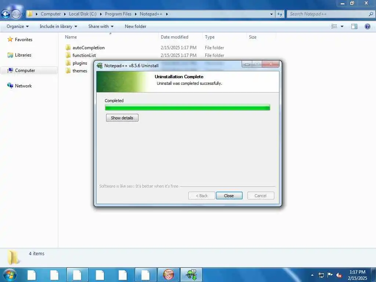This screenshot has width=376, height=282.
Task: Click the green Completed progress bar
Action: 188,108
